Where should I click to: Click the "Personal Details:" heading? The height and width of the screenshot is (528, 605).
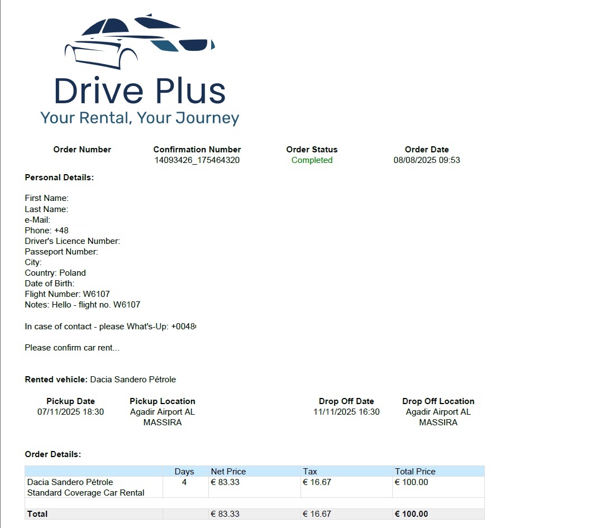point(59,177)
